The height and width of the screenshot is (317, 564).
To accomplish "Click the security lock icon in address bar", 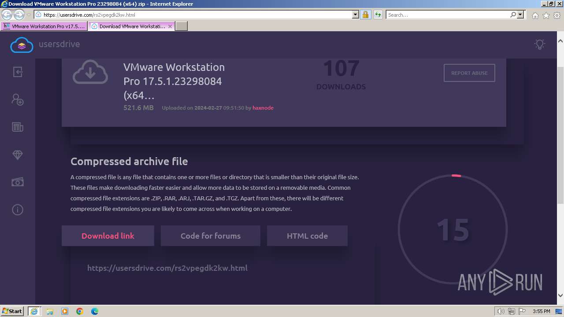I will (x=365, y=15).
